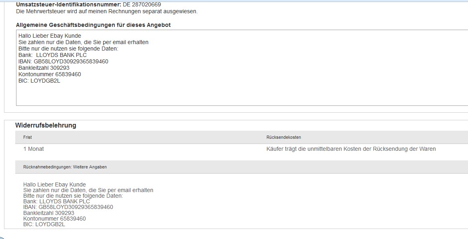
Task: Select the Widerrufsbelehrung section heading
Action: [x=46, y=126]
